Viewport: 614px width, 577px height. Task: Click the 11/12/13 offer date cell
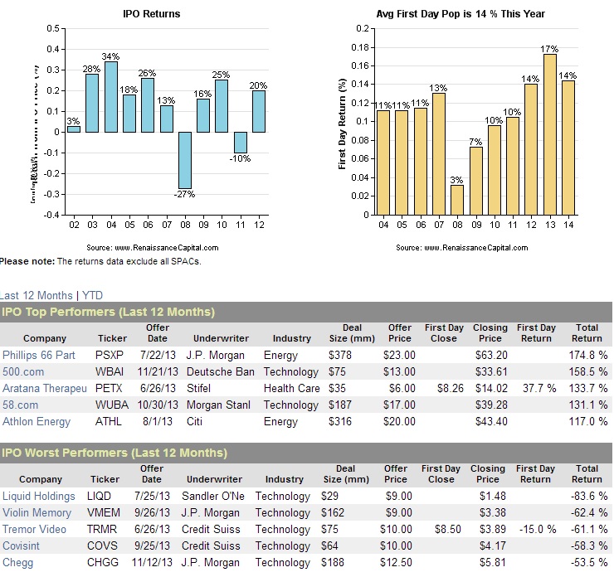coord(152,563)
